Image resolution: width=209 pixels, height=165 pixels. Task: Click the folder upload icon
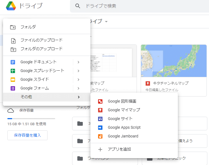point(13,50)
